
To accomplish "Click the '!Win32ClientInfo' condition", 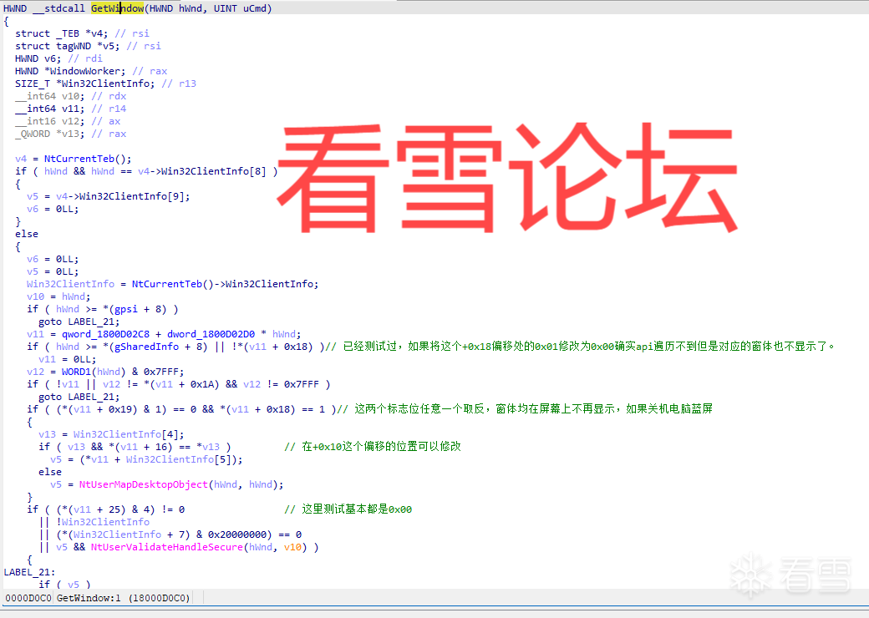I will click(x=103, y=522).
